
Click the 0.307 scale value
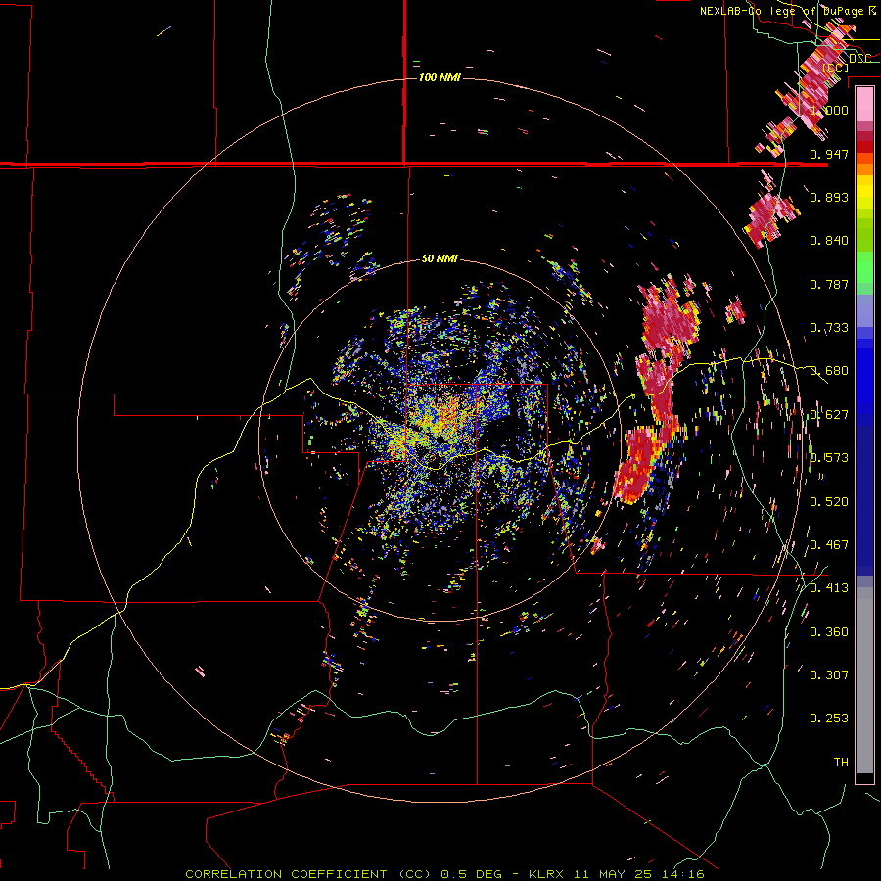tap(829, 674)
